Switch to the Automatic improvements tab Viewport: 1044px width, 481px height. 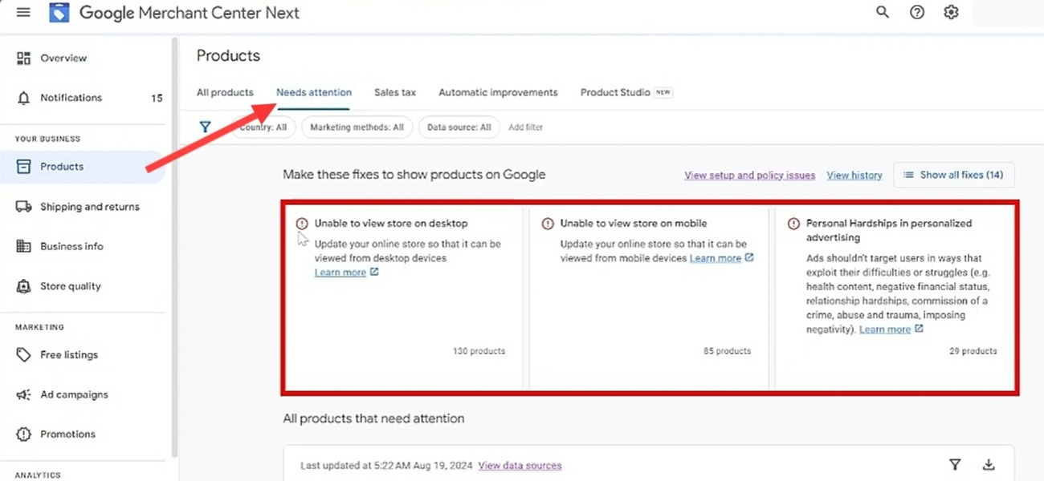tap(498, 93)
